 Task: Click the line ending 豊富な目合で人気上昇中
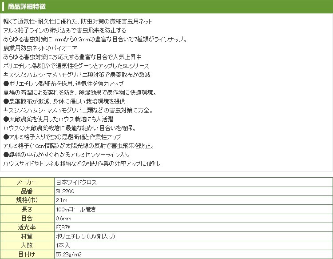pos(72,57)
